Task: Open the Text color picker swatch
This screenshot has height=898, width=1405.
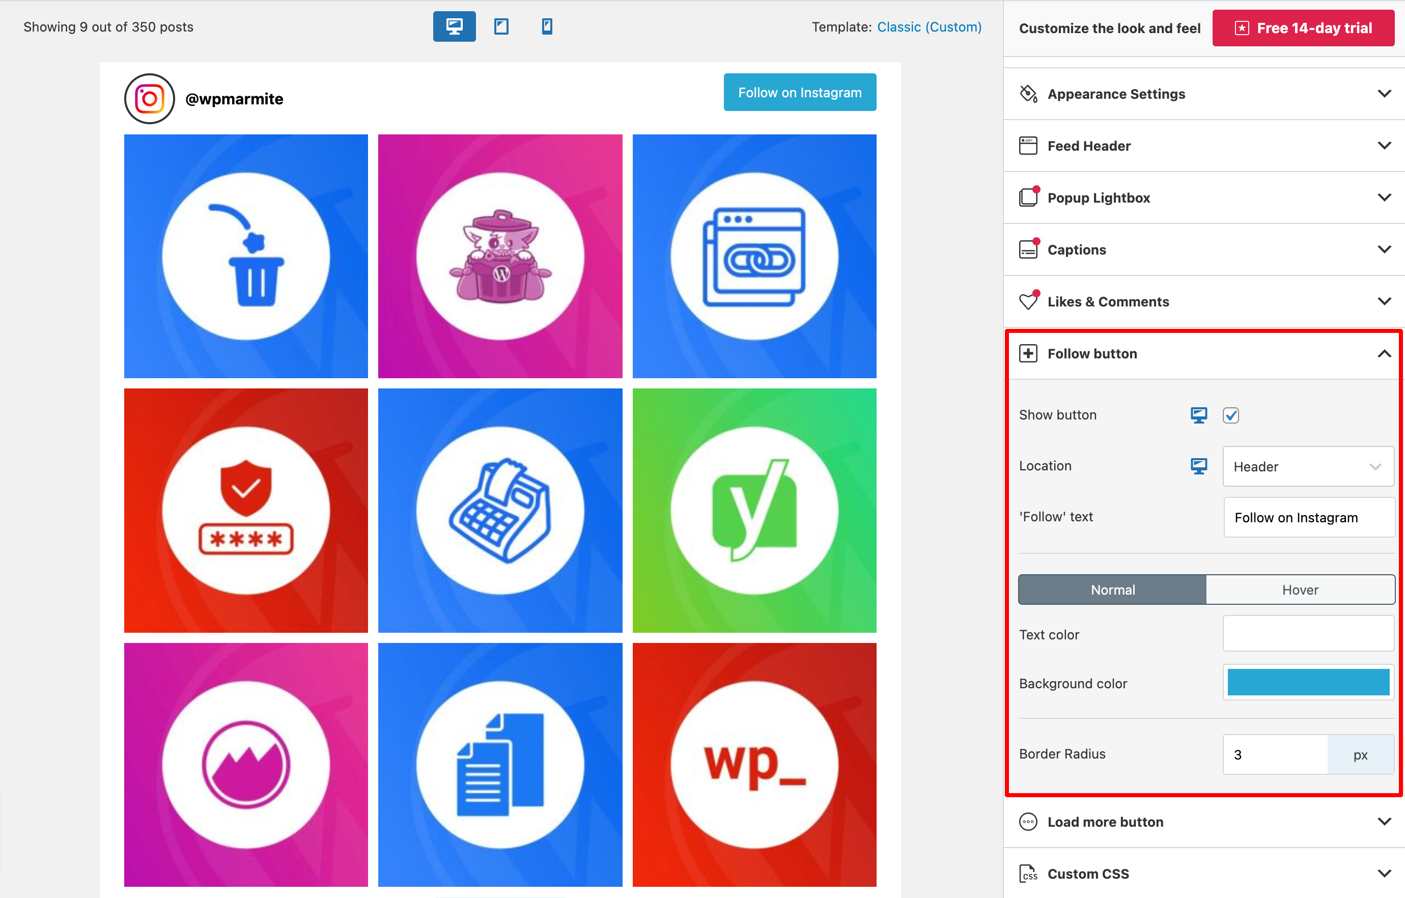Action: pos(1308,634)
